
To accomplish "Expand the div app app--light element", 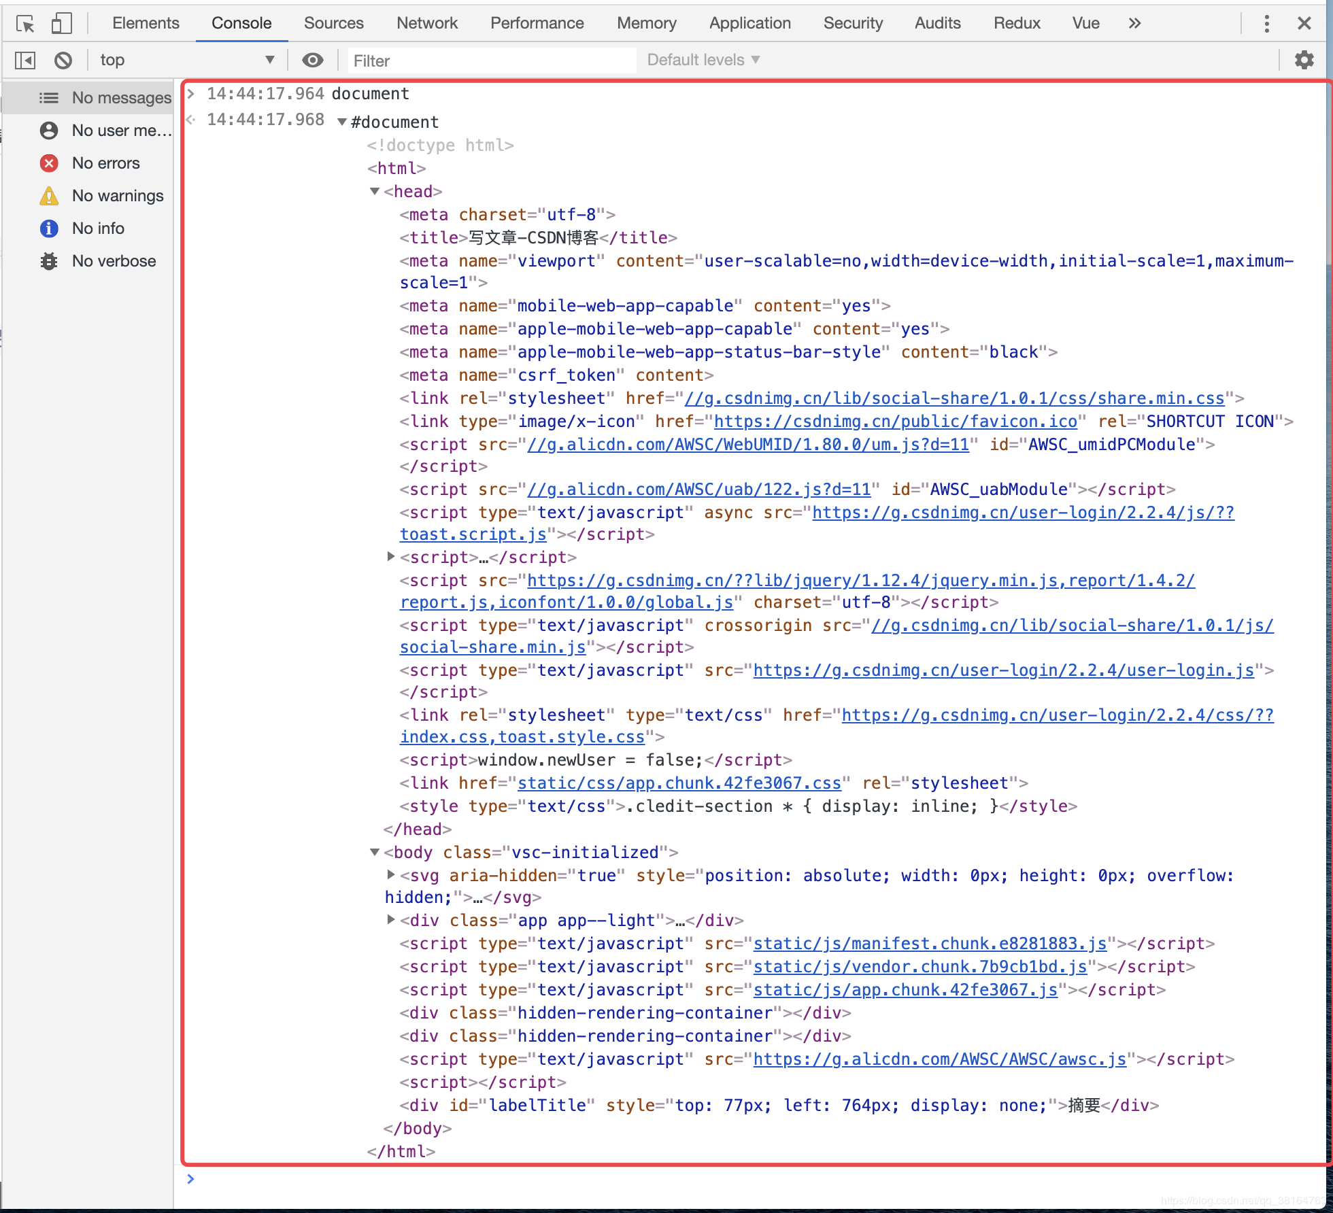I will coord(391,920).
